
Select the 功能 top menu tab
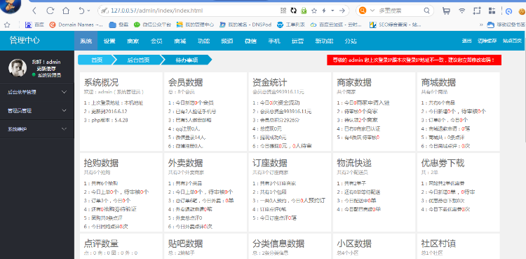(203, 41)
